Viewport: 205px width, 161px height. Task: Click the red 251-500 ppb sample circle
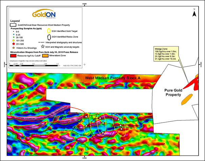pos(14,44)
